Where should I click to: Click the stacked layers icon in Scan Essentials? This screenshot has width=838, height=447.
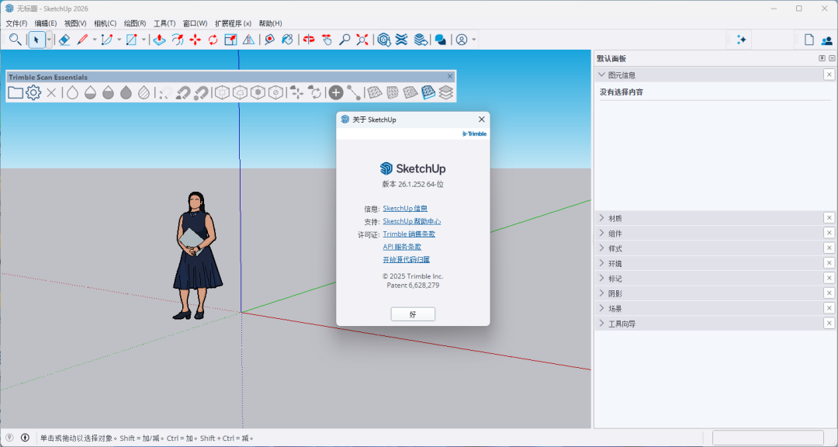click(445, 92)
